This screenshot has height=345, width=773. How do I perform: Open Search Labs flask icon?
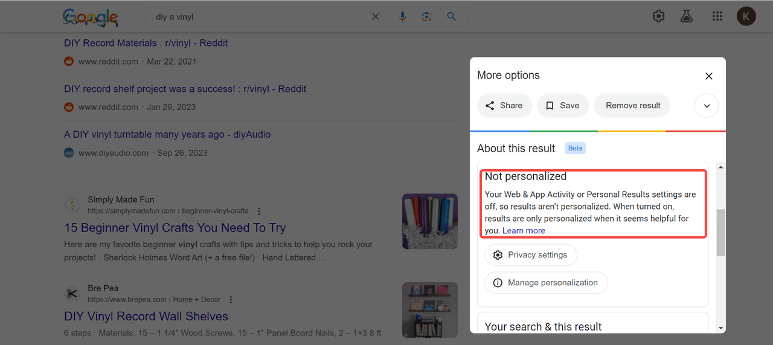686,16
